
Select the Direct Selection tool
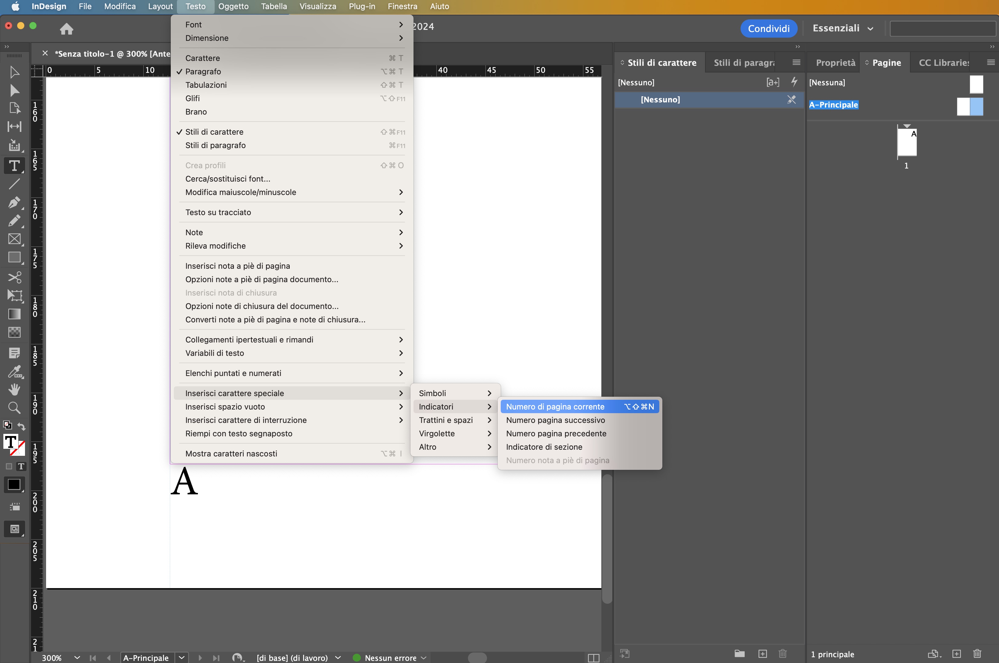click(14, 90)
